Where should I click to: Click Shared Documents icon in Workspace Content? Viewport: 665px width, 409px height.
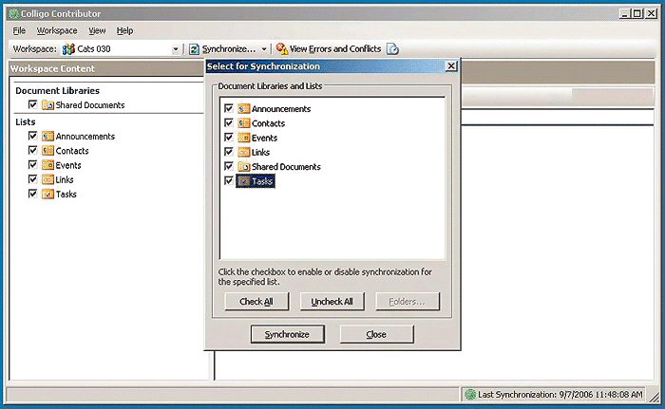pos(47,104)
